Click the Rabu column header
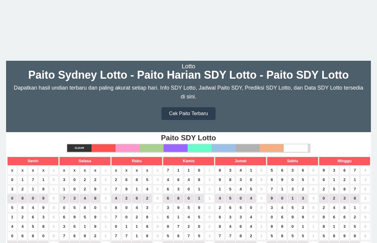 click(x=137, y=161)
